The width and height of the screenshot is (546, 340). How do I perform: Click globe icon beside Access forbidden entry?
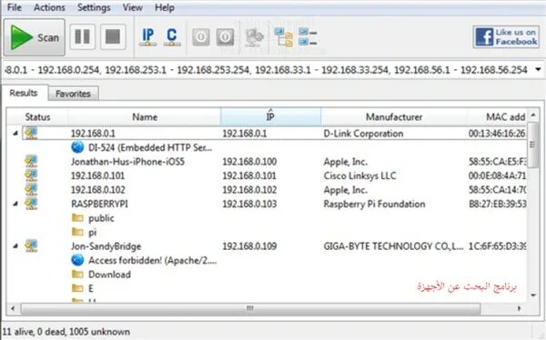point(77,260)
